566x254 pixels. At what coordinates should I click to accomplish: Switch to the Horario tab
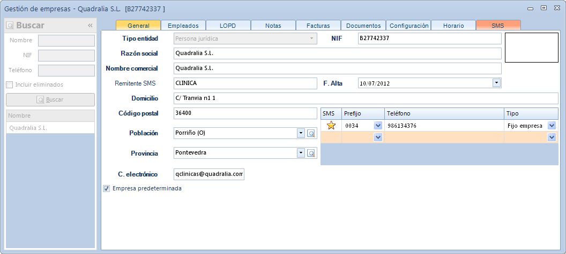(453, 26)
